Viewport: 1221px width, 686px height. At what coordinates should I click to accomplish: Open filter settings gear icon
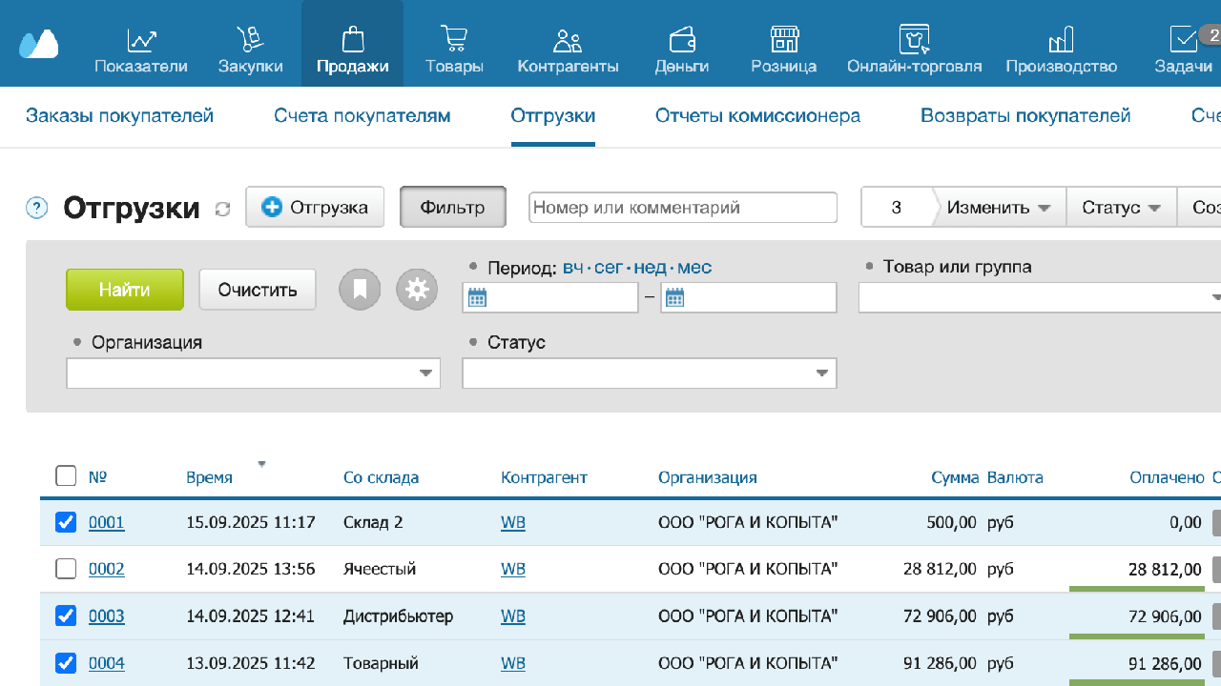[416, 289]
